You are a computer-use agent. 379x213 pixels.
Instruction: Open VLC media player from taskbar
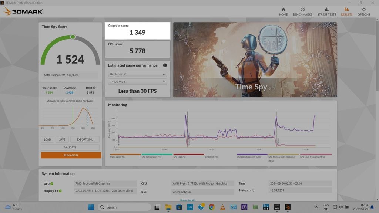222,207
